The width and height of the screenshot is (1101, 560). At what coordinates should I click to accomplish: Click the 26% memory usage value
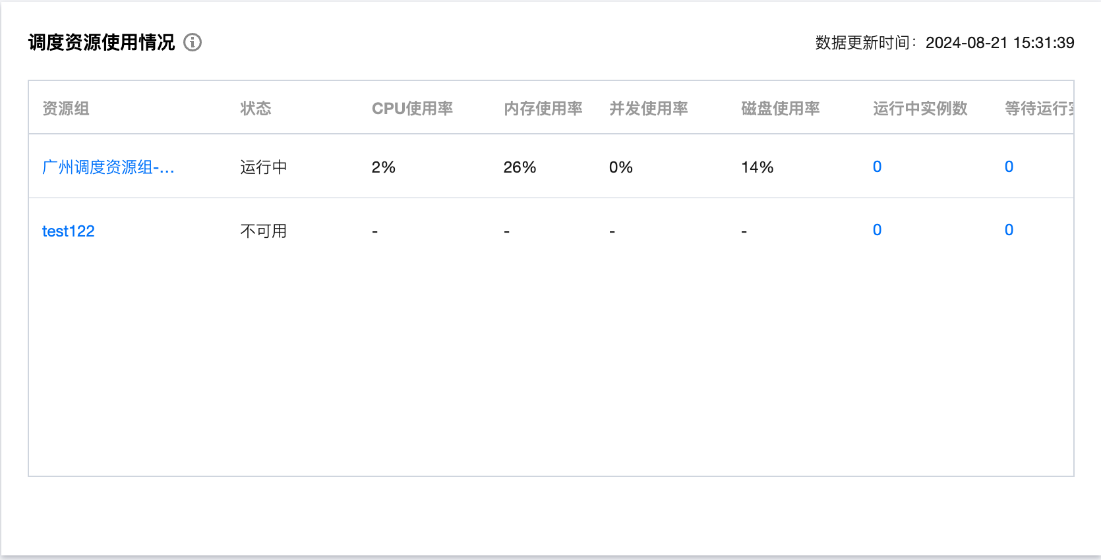pyautogui.click(x=520, y=167)
